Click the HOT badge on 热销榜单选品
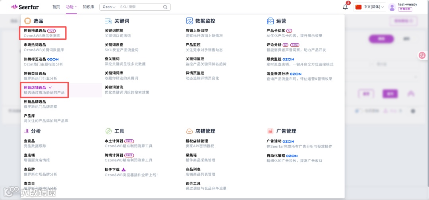The height and width of the screenshot is (200, 429). click(51, 31)
